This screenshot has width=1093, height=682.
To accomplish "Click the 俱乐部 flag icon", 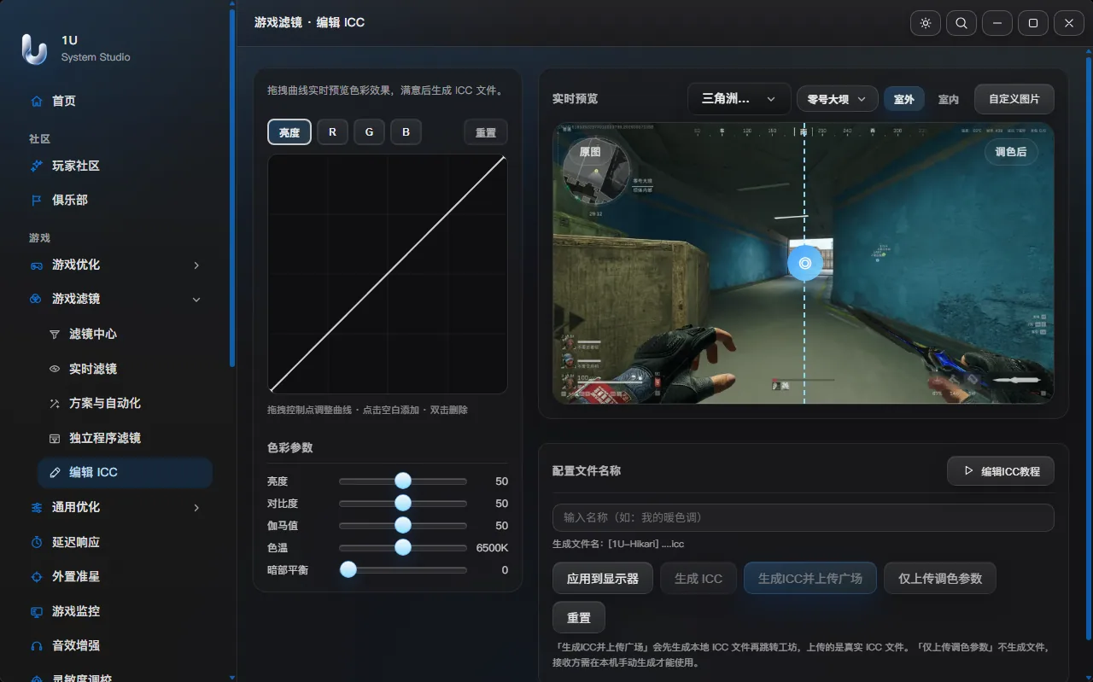I will coord(36,200).
